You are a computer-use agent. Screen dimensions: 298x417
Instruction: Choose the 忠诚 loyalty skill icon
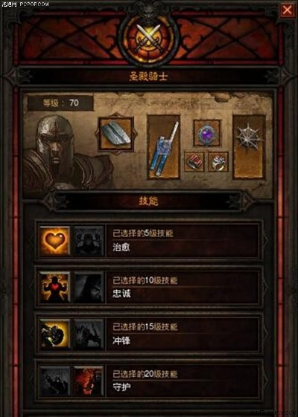[54, 287]
